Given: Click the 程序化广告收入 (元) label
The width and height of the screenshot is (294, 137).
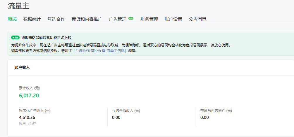Looking at the screenshot, I should (35, 111).
